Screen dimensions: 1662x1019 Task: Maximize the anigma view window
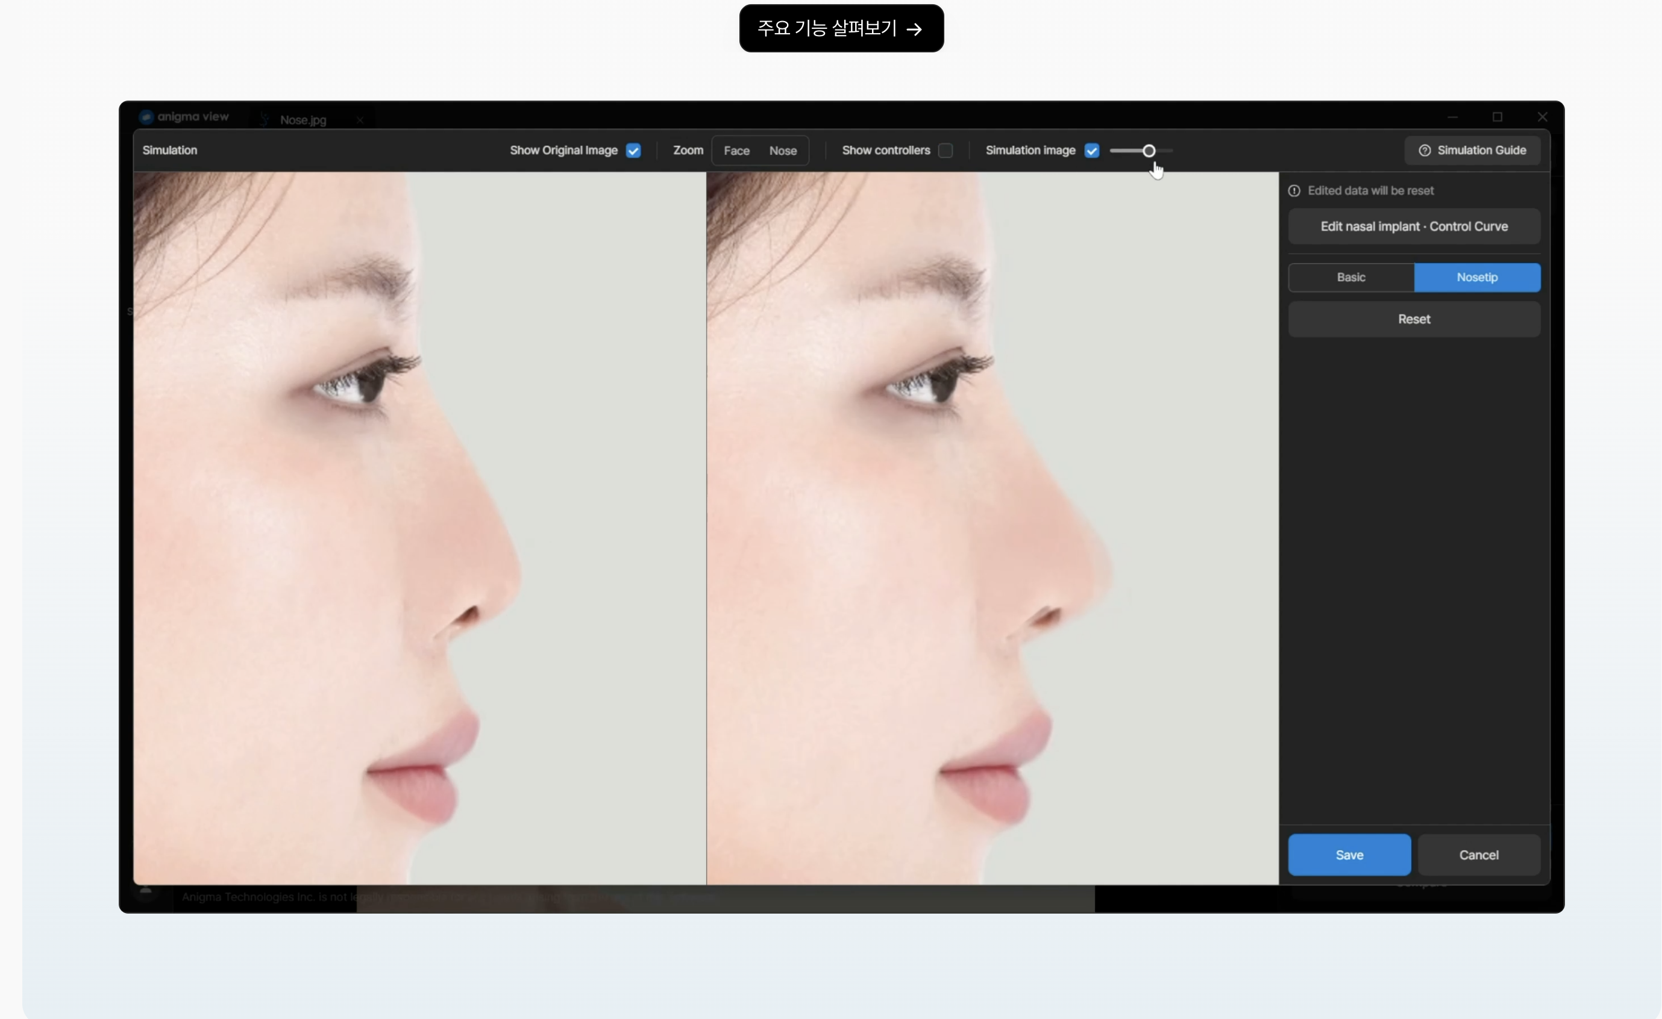click(1497, 117)
